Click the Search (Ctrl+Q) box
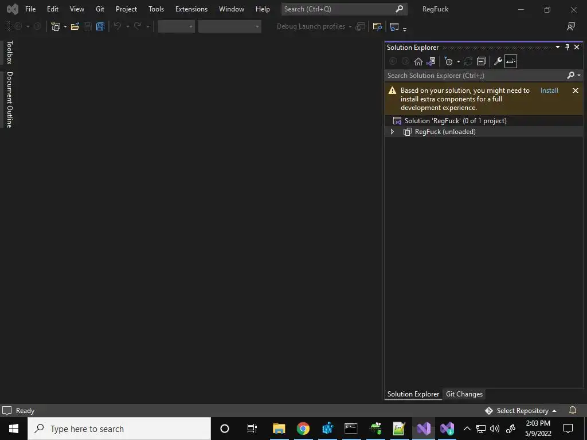 coord(344,9)
